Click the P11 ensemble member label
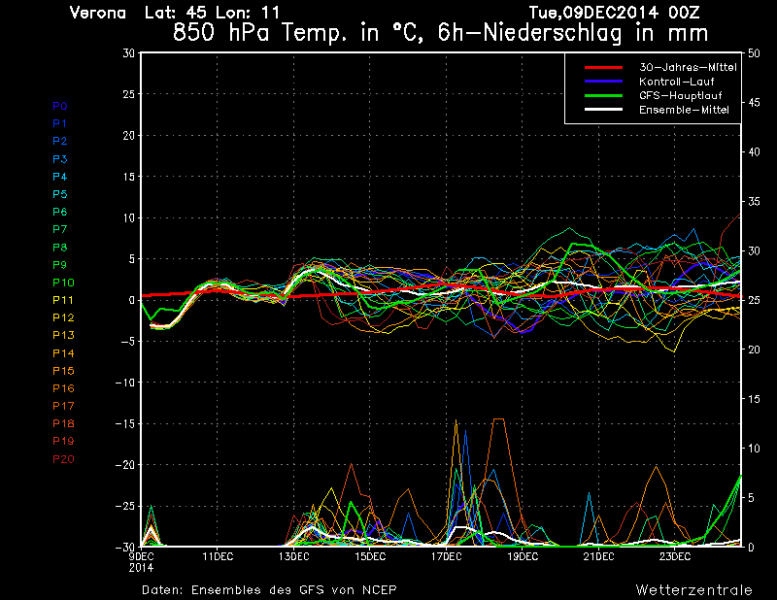The height and width of the screenshot is (600, 777). click(63, 300)
